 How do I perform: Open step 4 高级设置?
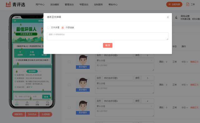point(187,17)
